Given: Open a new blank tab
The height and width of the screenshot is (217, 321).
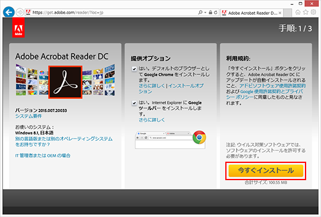Looking at the screenshot, I should click(x=288, y=13).
